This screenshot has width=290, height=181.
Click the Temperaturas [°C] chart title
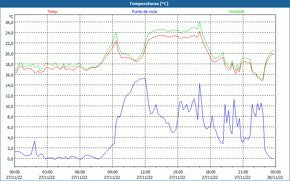149,4
